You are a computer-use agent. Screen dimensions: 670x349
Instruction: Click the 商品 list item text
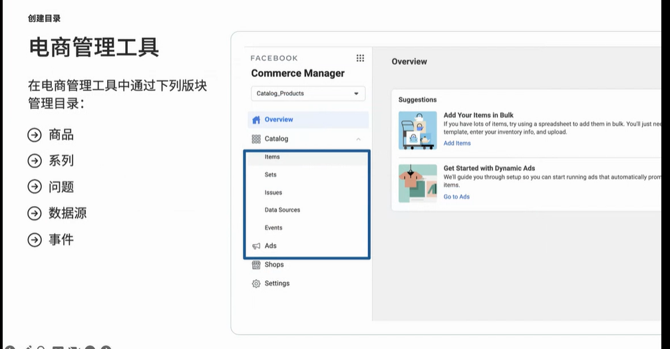tap(61, 135)
